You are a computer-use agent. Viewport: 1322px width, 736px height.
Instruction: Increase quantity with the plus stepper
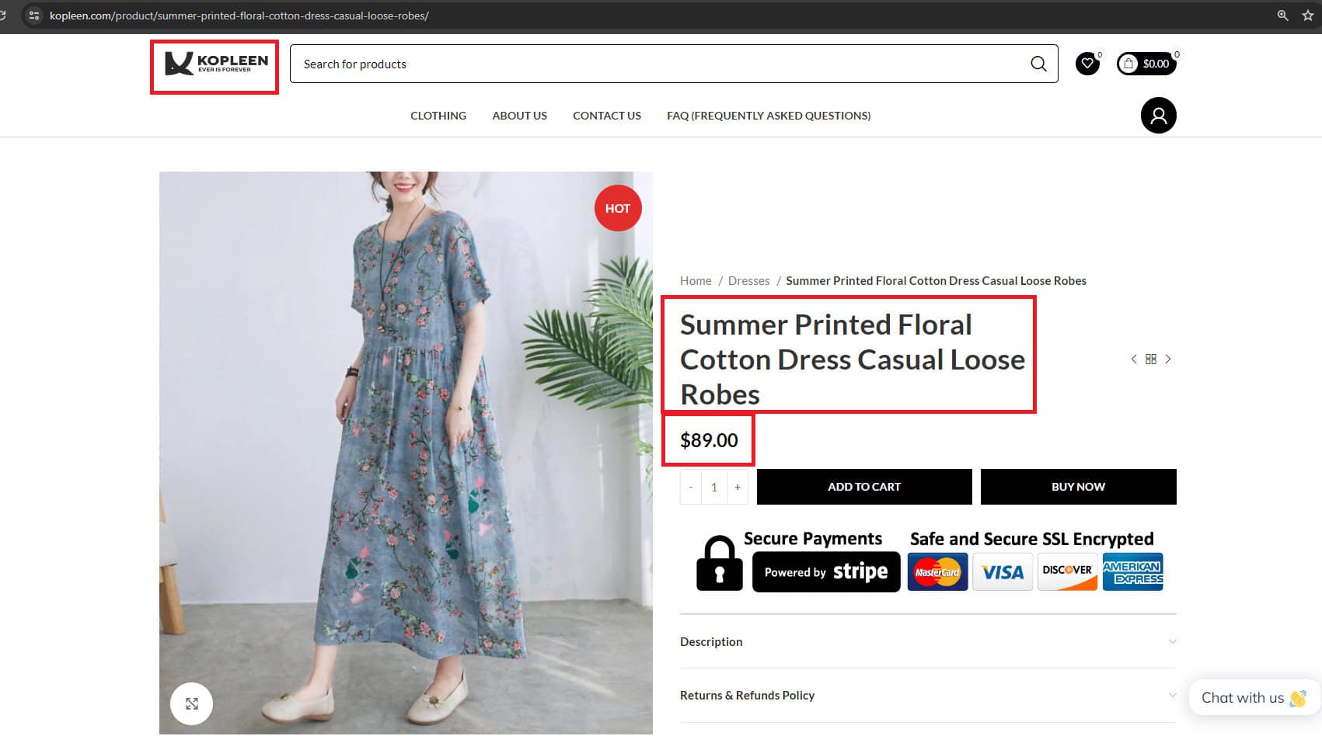click(x=737, y=487)
